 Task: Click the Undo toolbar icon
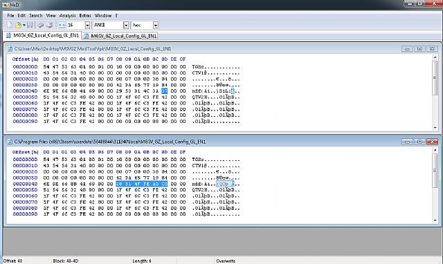(x=41, y=26)
